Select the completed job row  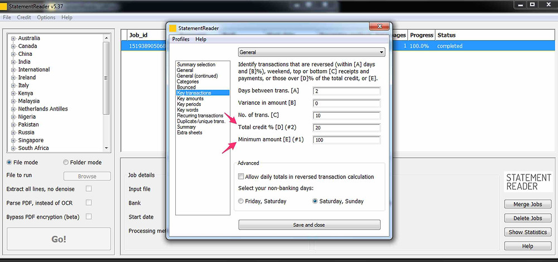coord(338,46)
